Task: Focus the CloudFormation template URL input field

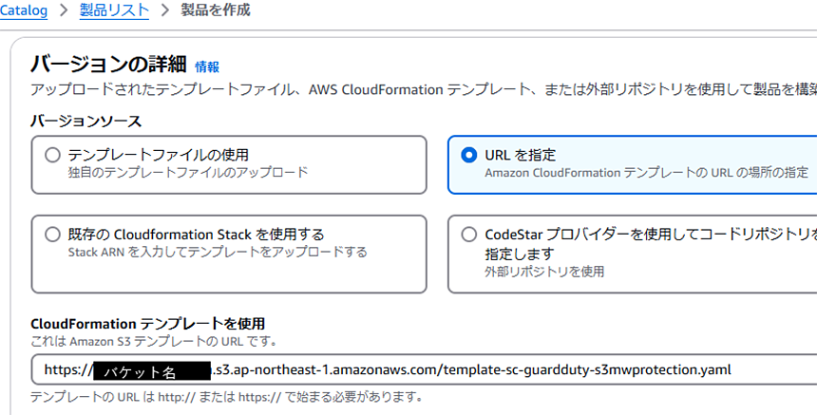Action: (424, 369)
